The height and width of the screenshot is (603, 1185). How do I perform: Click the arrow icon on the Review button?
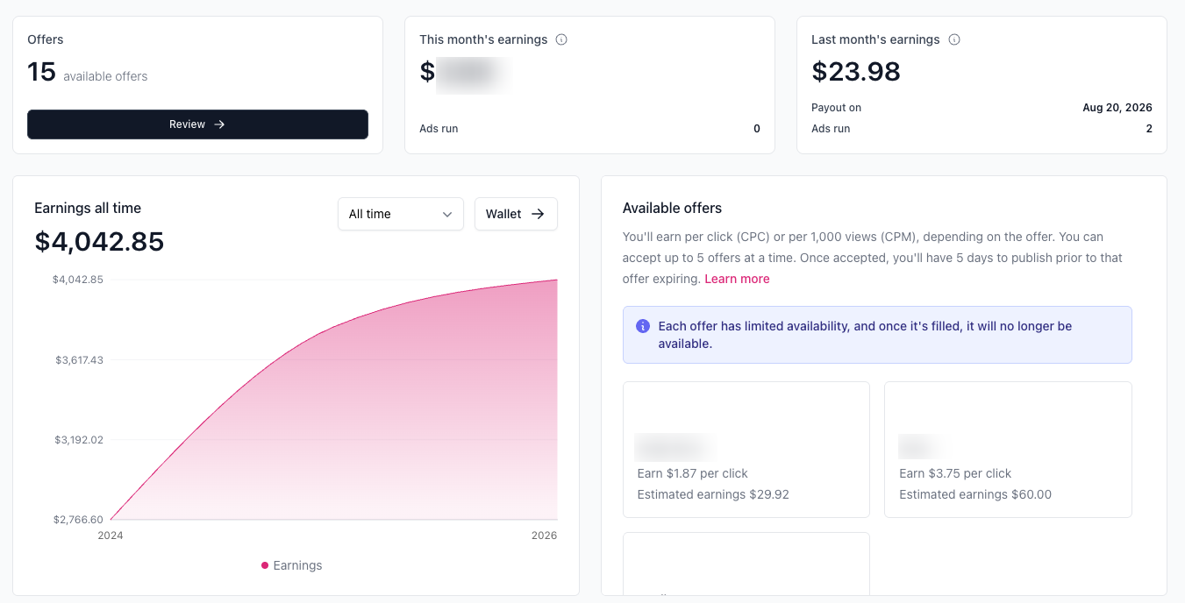coord(220,124)
